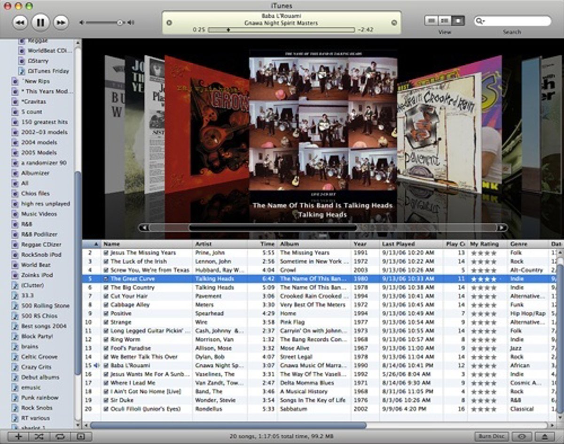Image resolution: width=564 pixels, height=444 pixels.
Task: Click the Cover Flow scrollbar right arrow
Action: (x=502, y=228)
